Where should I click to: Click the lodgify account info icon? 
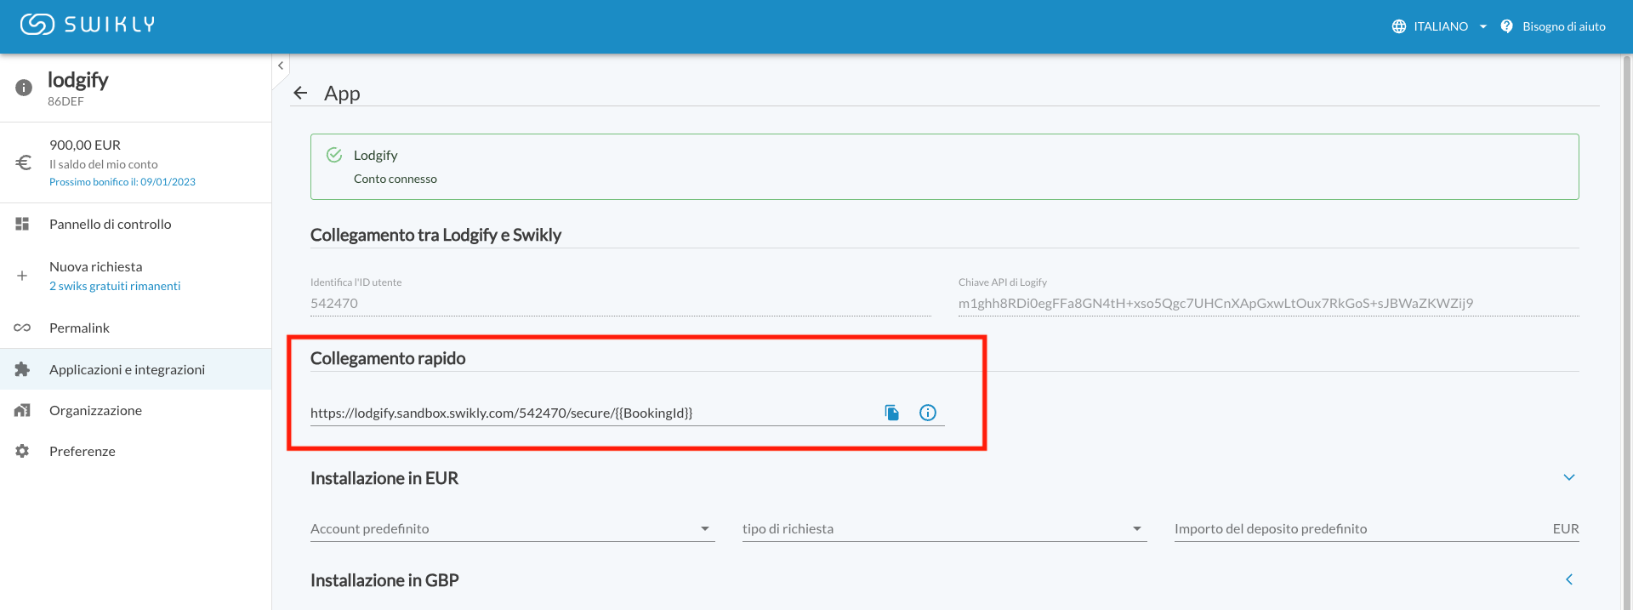(x=24, y=88)
